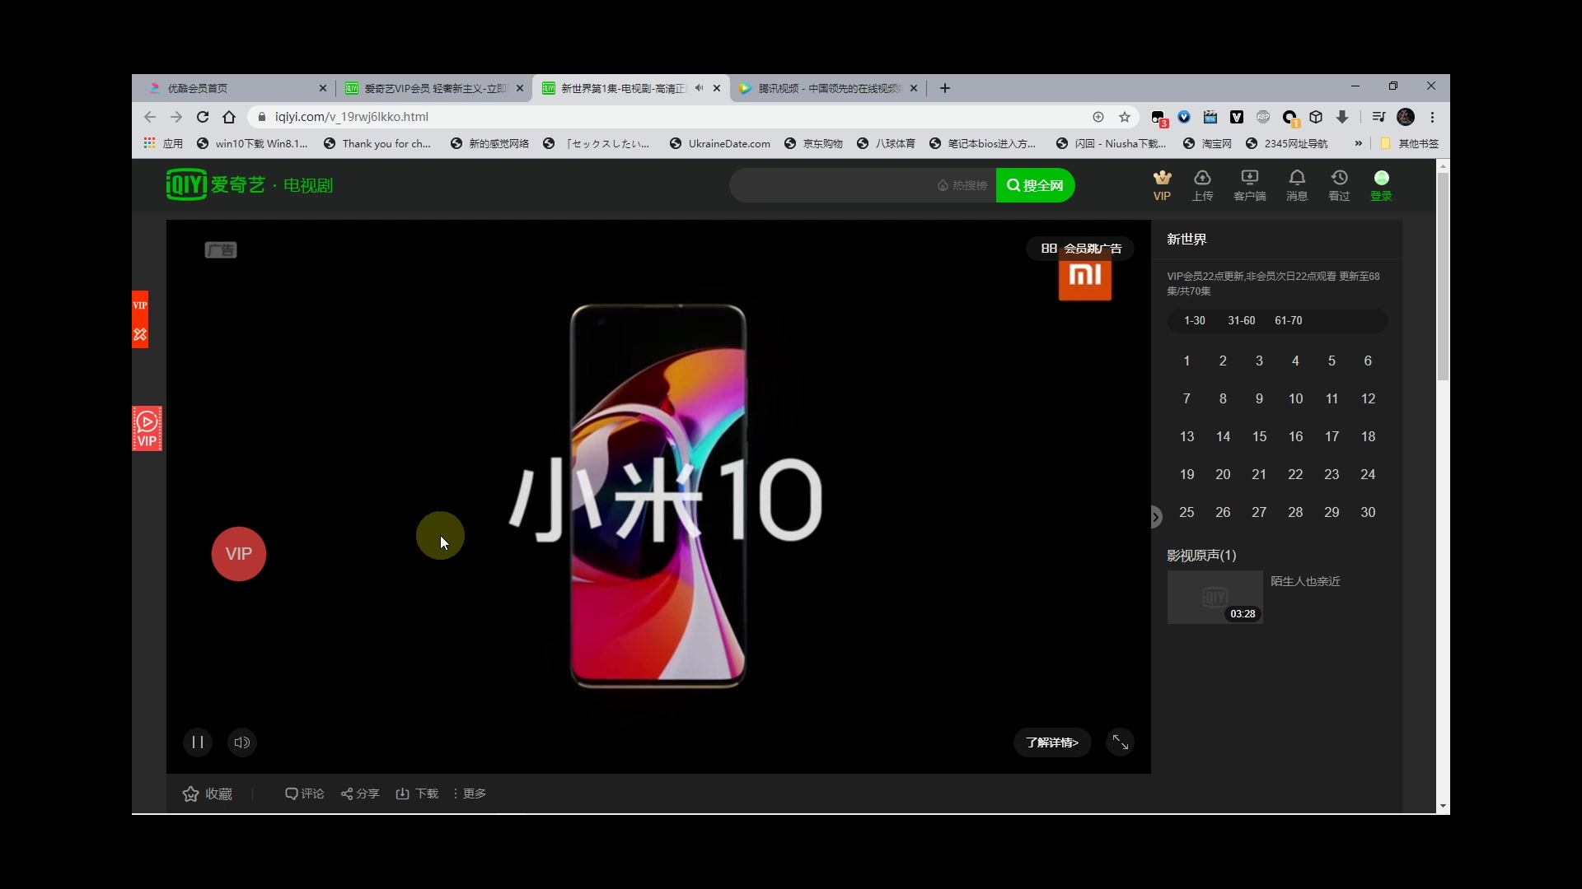Open the browser profile avatar

[1406, 117]
